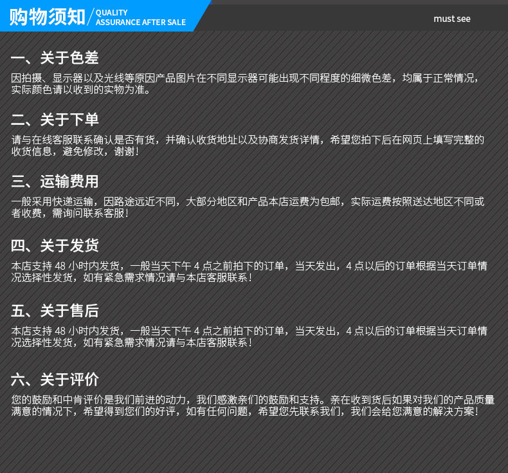The width and height of the screenshot is (508, 473).
Task: Click the shipping fee paragraph text
Action: [248, 207]
